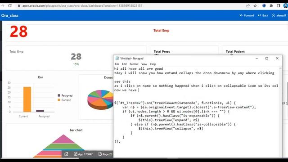The width and height of the screenshot is (288, 162).
Task: Open Ora_class application home title
Action: click(x=10, y=16)
